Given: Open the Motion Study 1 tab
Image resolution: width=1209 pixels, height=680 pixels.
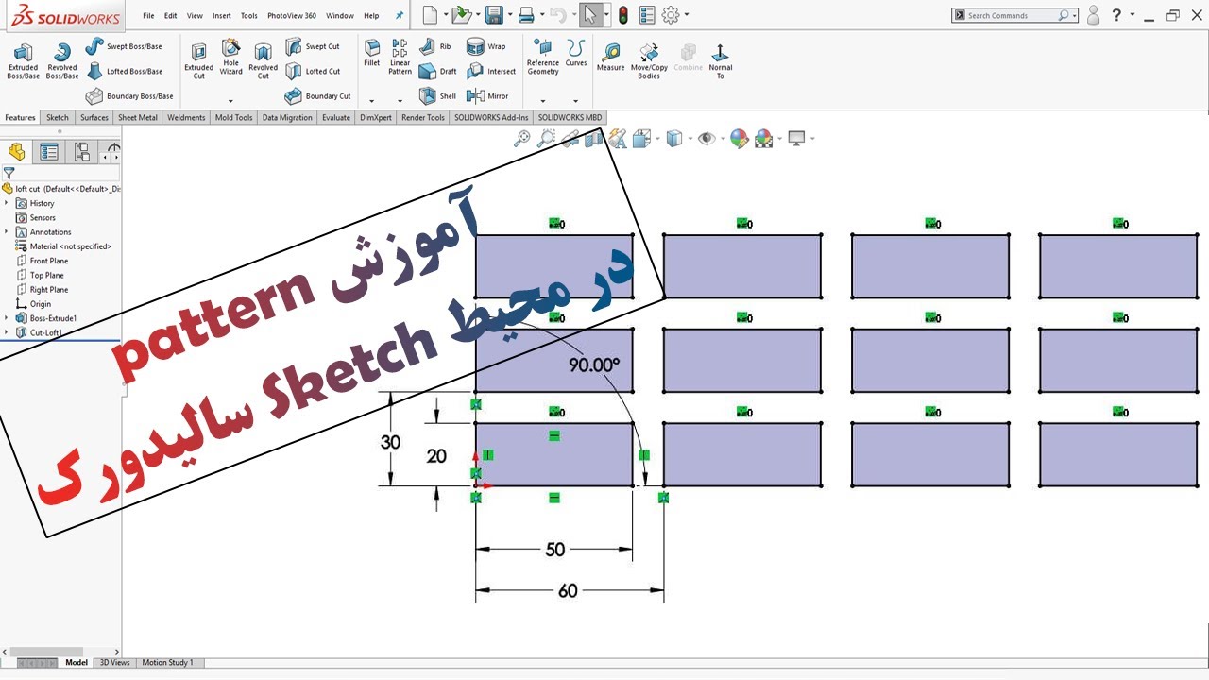Looking at the screenshot, I should [167, 663].
